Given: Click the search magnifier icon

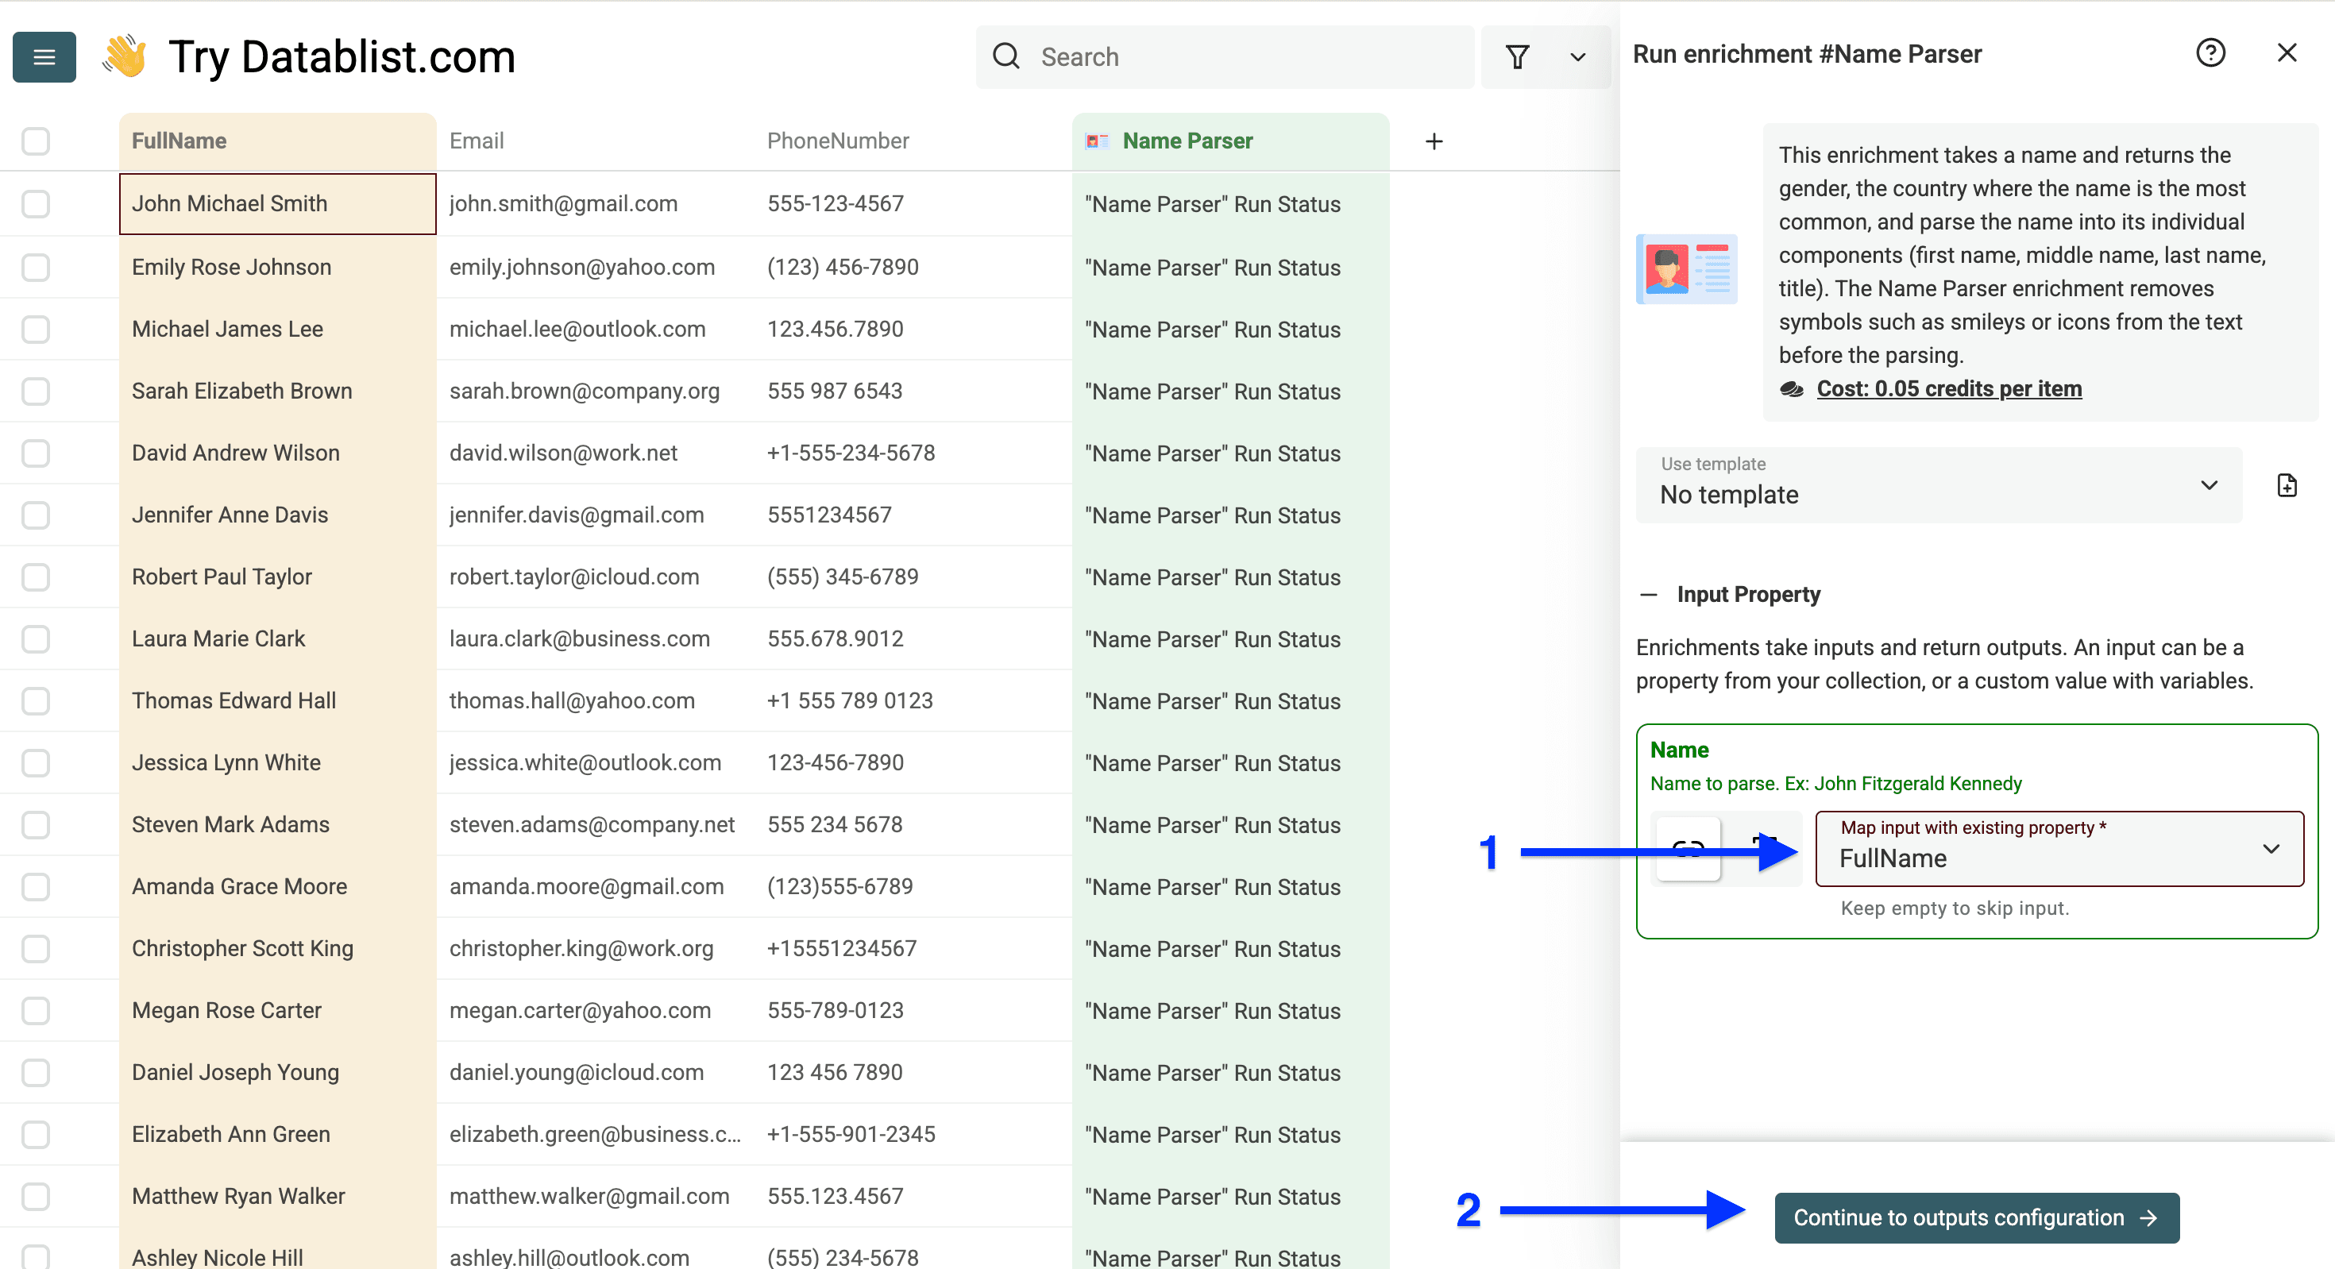Looking at the screenshot, I should (1006, 56).
